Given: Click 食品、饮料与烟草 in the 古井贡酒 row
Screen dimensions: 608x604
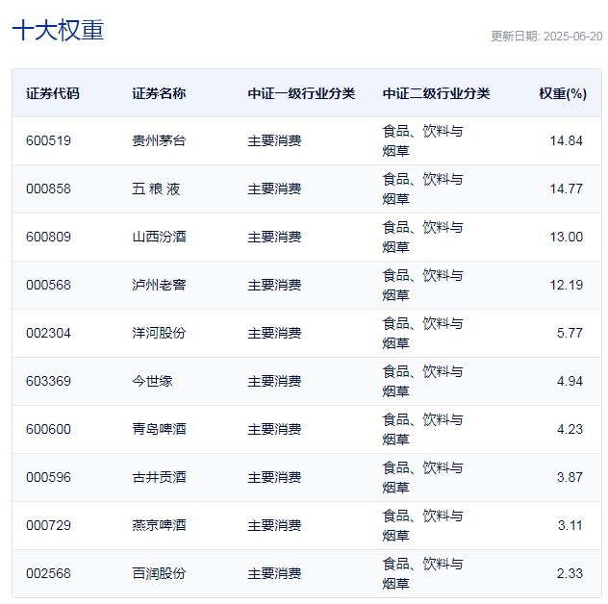Looking at the screenshot, I should [x=422, y=477].
